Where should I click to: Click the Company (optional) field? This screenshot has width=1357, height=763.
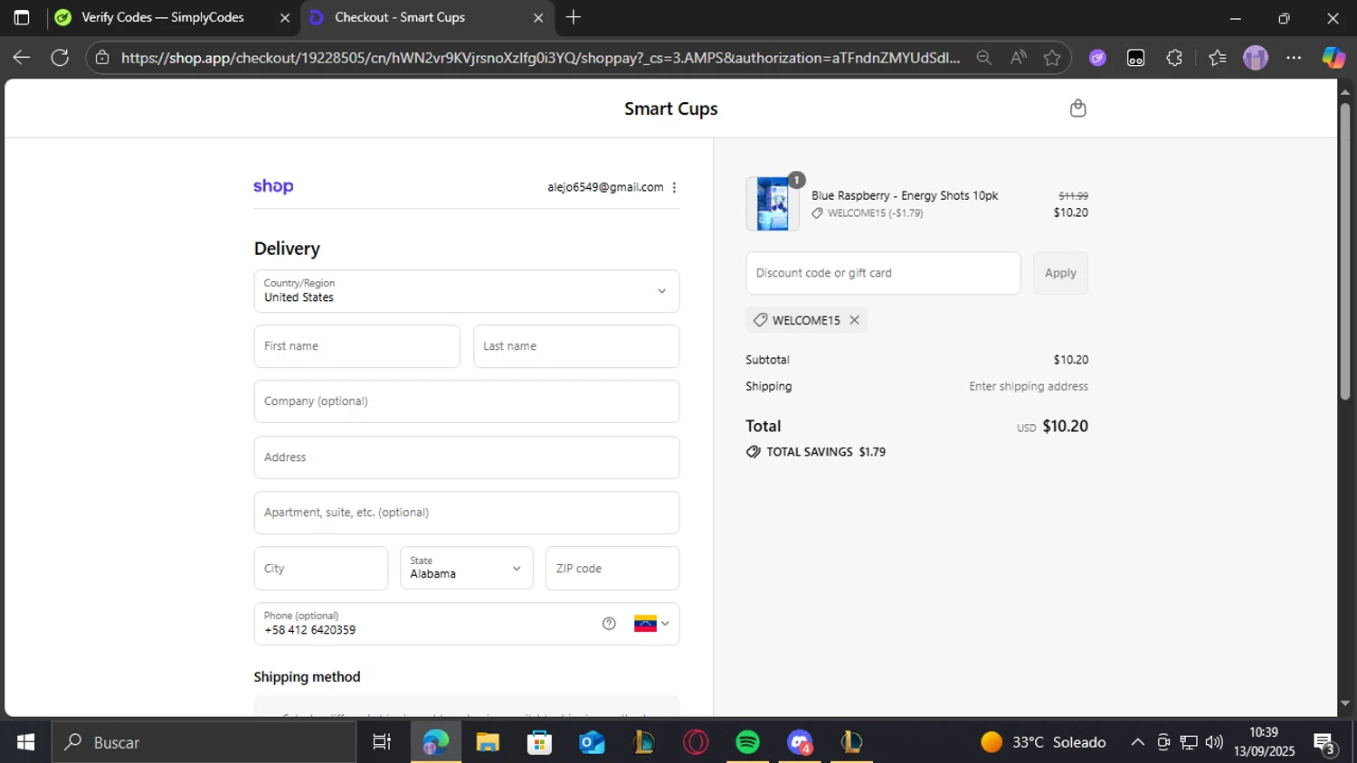(x=467, y=401)
